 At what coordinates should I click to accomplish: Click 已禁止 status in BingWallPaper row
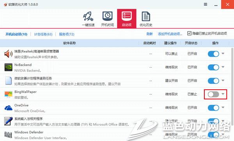point(192,94)
